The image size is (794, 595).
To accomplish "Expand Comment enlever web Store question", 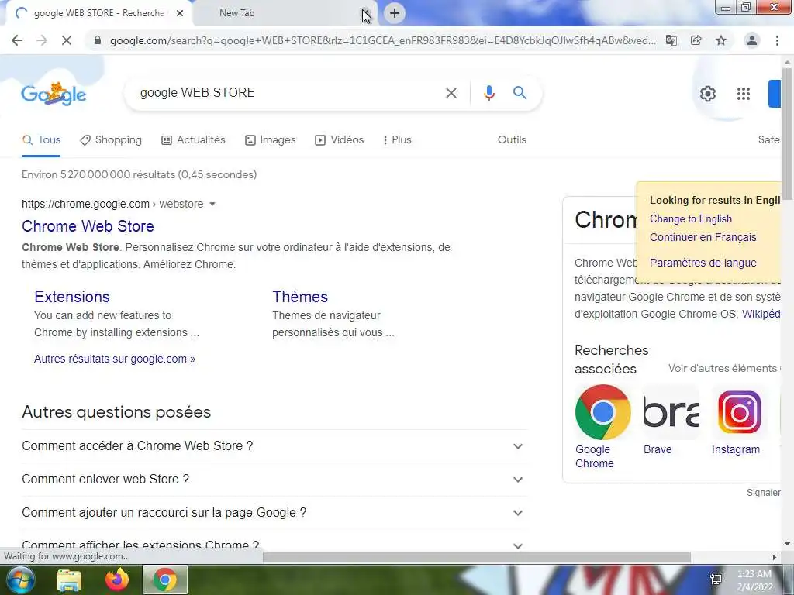I will [x=274, y=480].
